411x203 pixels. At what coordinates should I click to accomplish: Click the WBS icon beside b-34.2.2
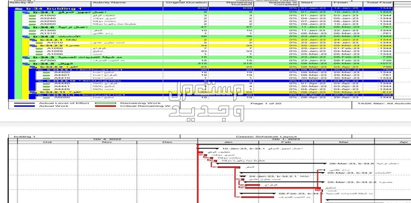[33, 46]
